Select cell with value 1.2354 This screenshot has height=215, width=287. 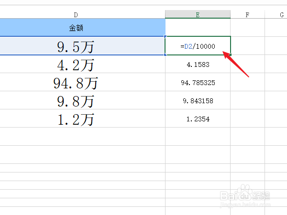click(198, 119)
